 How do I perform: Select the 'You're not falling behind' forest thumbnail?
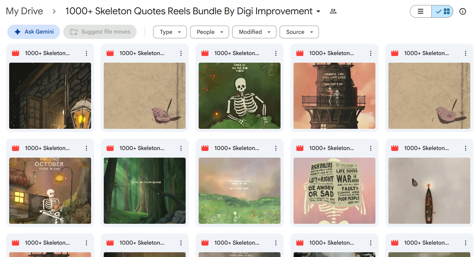(x=145, y=191)
